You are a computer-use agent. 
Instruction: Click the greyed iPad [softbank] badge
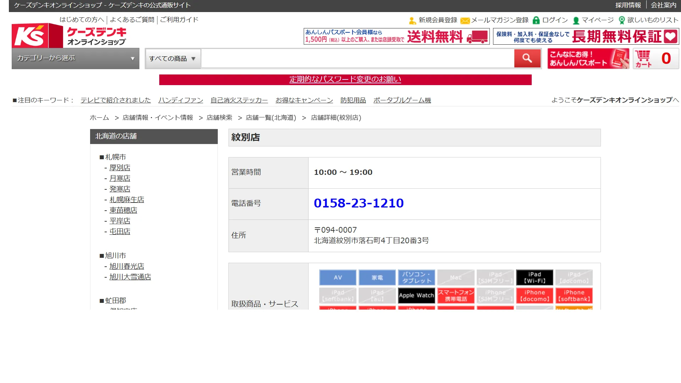[338, 296]
